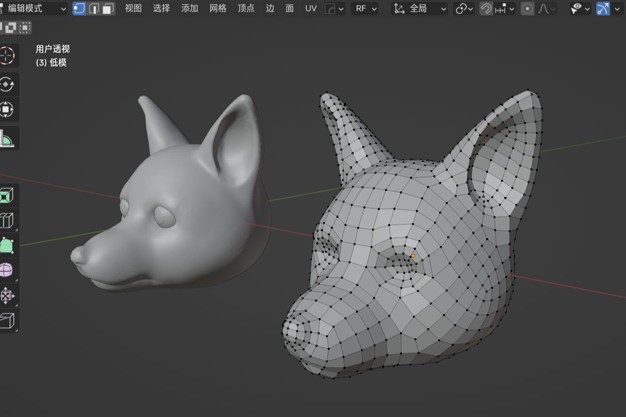Open the UV menu
Viewport: 626px width, 417px height.
pyautogui.click(x=311, y=9)
